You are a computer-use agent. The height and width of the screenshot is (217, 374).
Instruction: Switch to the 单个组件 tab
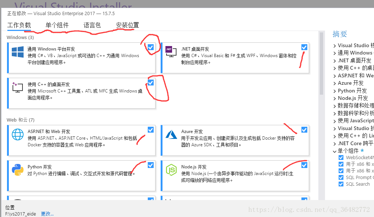click(57, 25)
